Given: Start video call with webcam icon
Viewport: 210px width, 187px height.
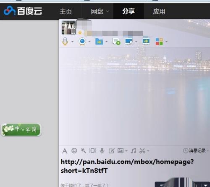Looking at the screenshot, I should tap(82, 42).
